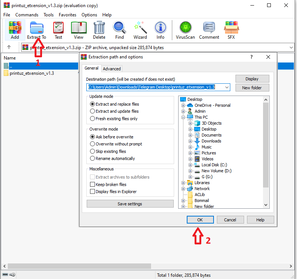Select Ask before overwrite option
The image size is (298, 279).
[x=92, y=137]
